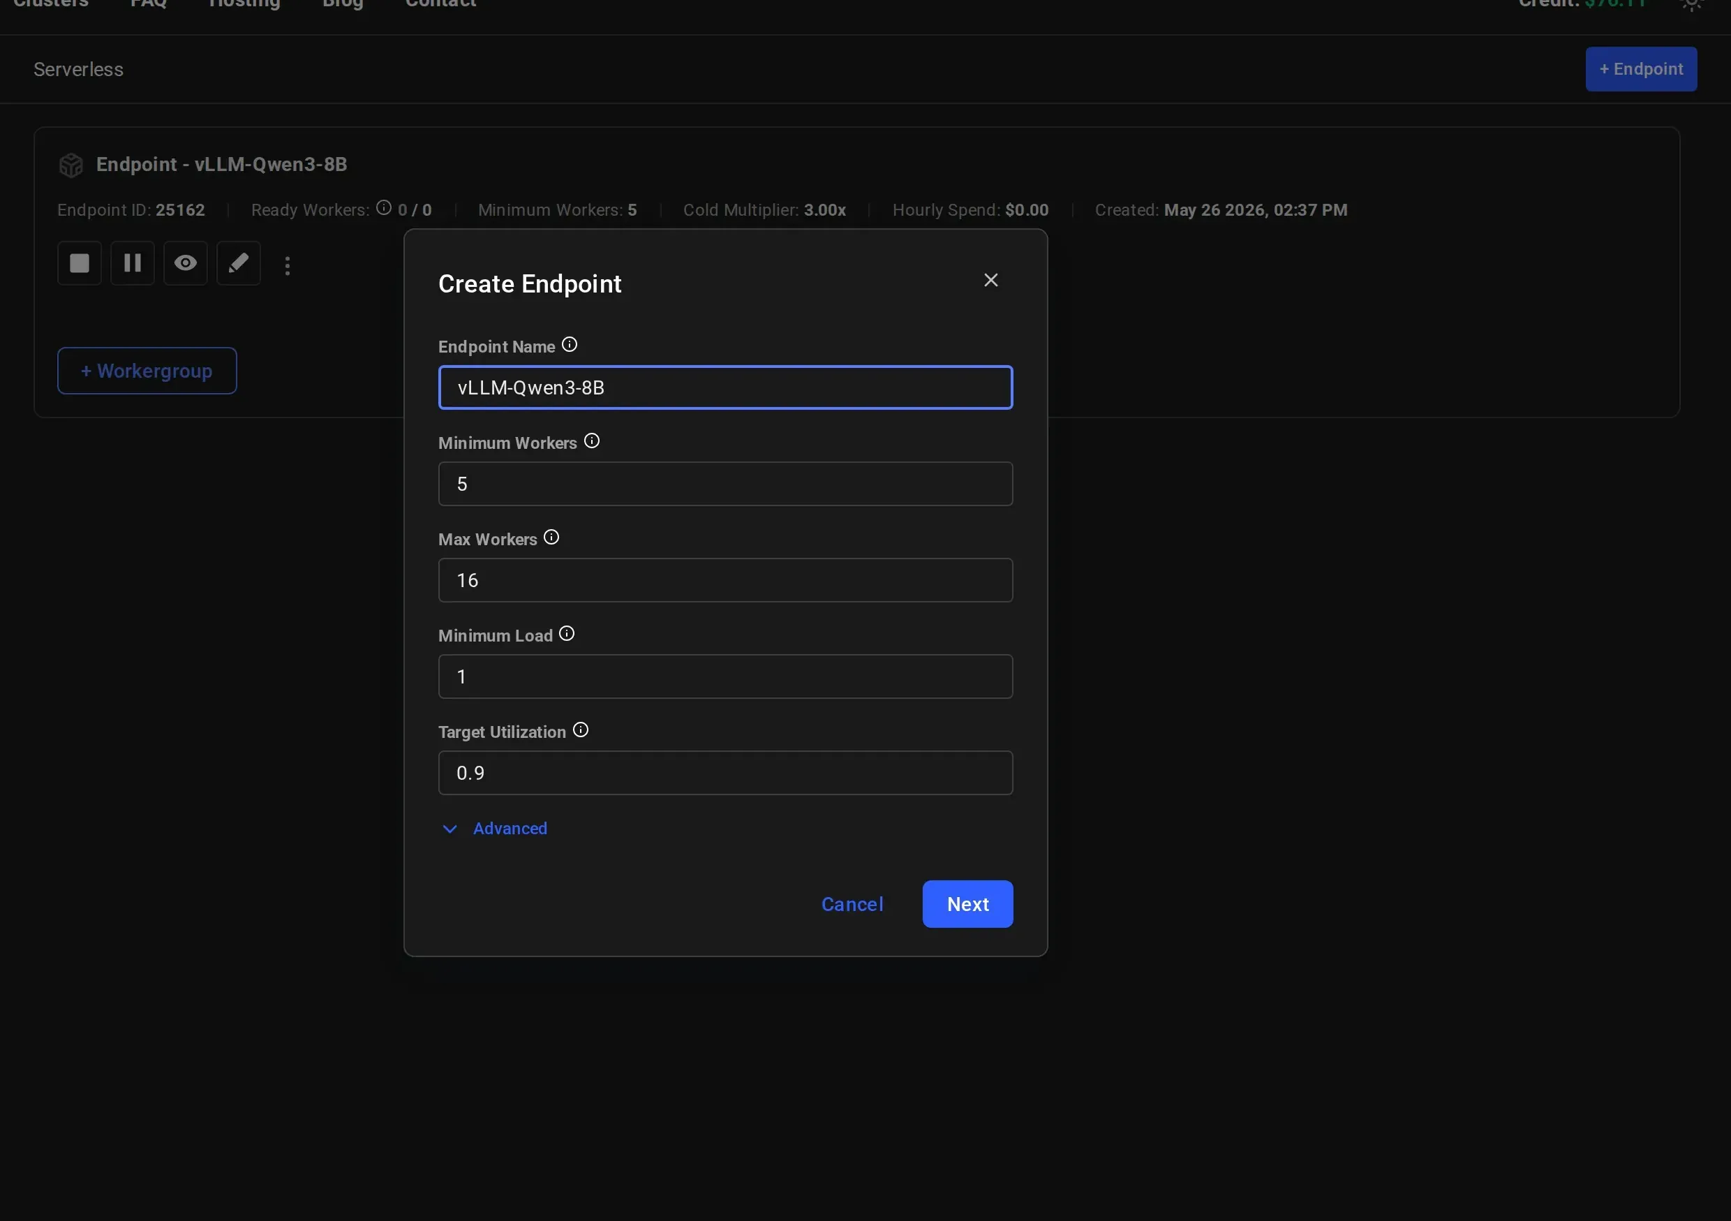Add a new Workergroup

pos(147,371)
